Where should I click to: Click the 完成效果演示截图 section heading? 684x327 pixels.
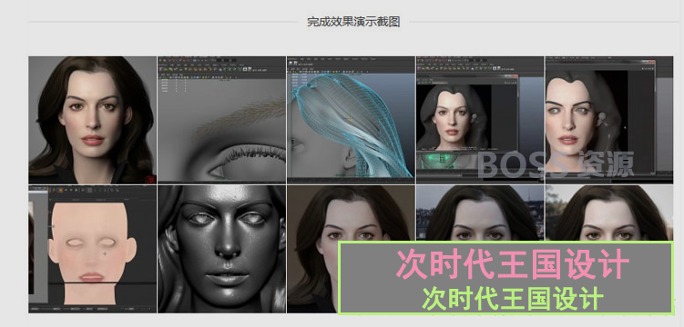pyautogui.click(x=353, y=22)
